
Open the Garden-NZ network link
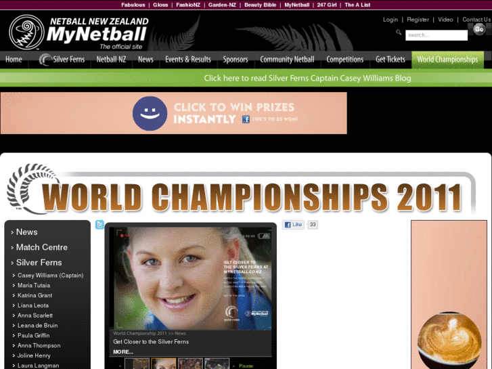pos(222,5)
